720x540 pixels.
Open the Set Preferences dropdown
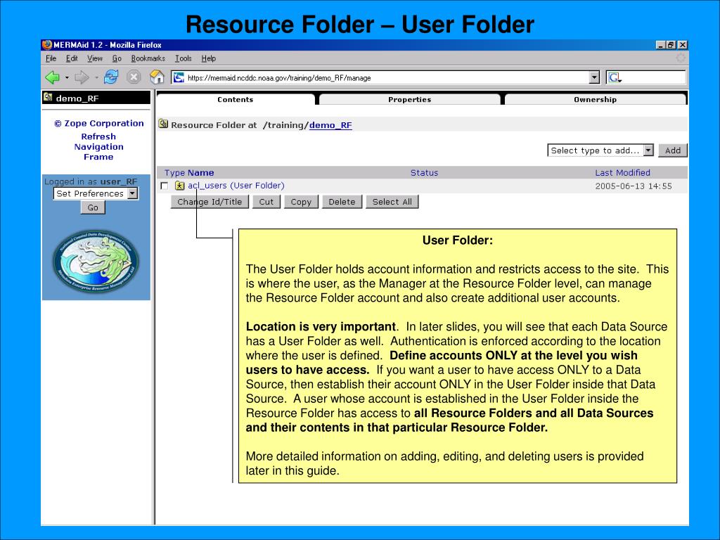coord(96,194)
